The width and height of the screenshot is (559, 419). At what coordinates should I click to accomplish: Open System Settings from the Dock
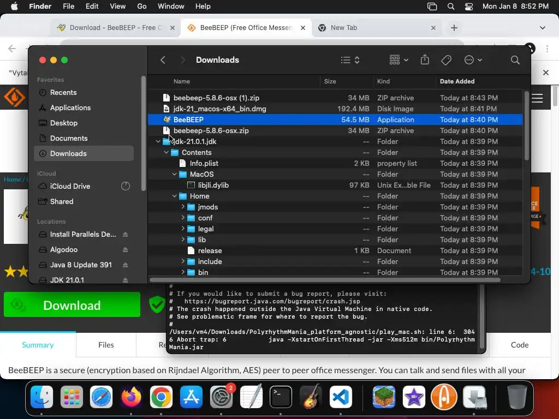(x=221, y=397)
